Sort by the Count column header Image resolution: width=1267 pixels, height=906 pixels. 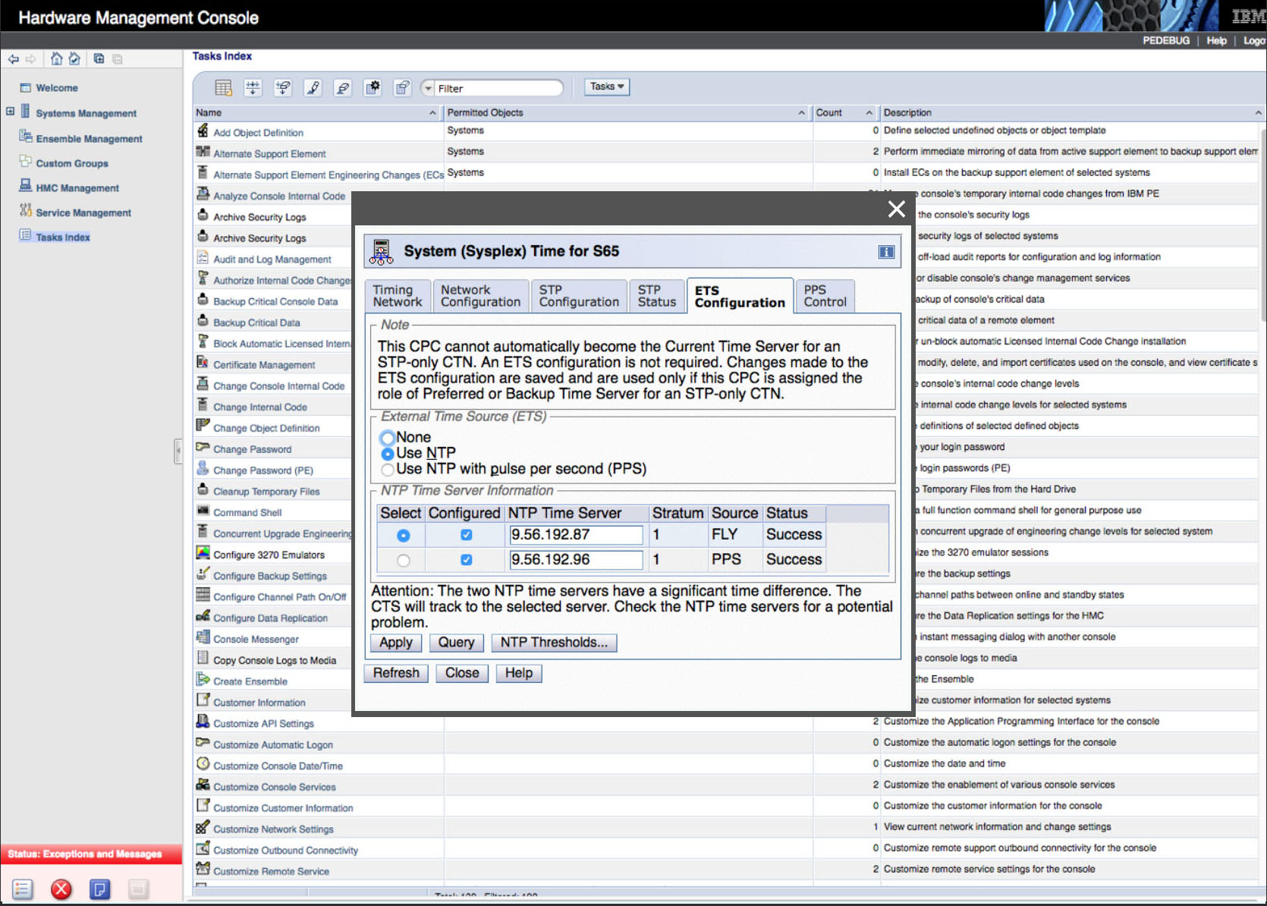coord(846,112)
